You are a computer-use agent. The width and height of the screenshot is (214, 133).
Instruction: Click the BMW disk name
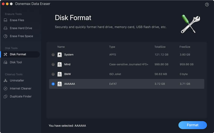pyautogui.click(x=68, y=74)
